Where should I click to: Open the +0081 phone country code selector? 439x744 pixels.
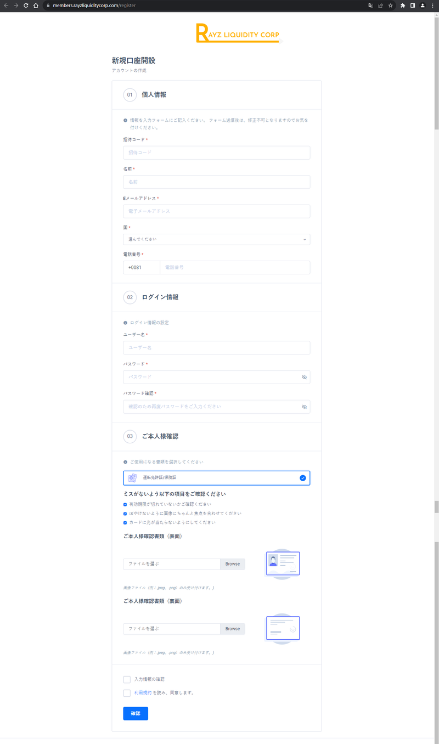(142, 267)
